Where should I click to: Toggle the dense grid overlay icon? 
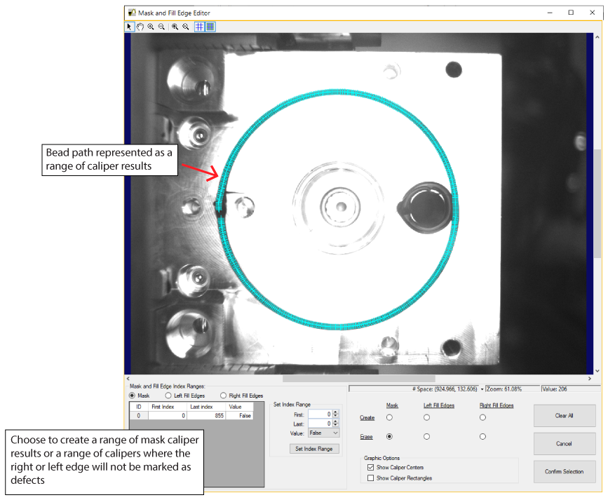point(210,27)
